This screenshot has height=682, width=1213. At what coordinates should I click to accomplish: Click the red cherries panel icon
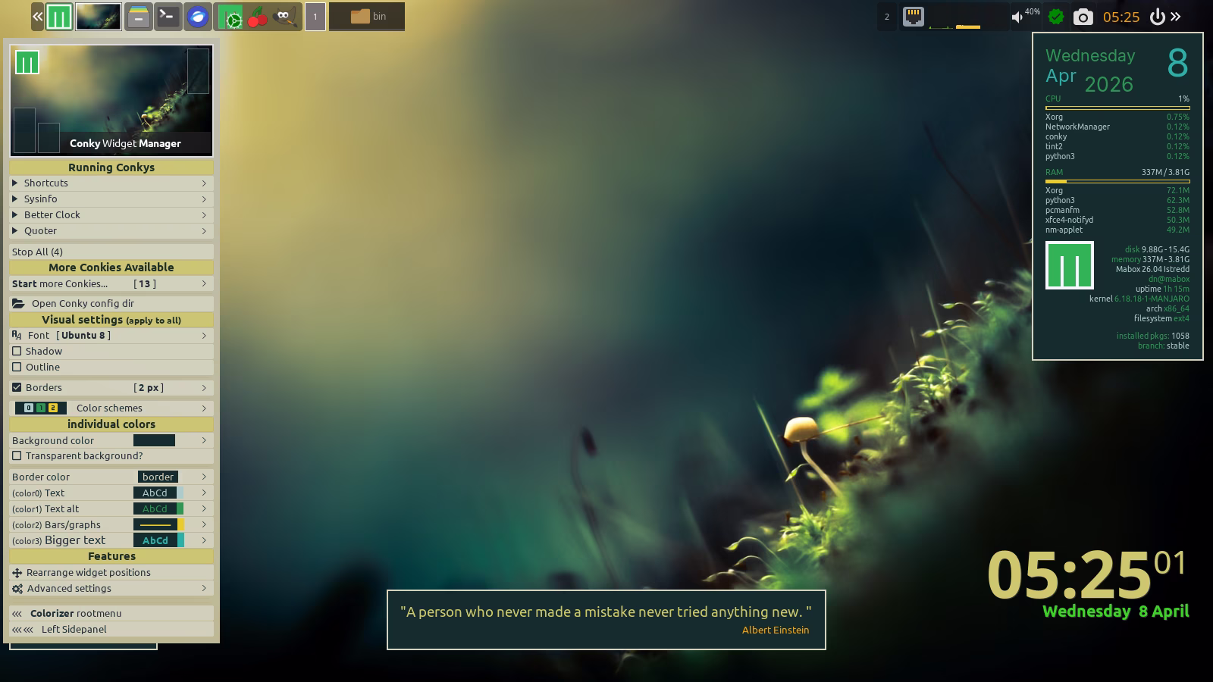[x=258, y=17]
